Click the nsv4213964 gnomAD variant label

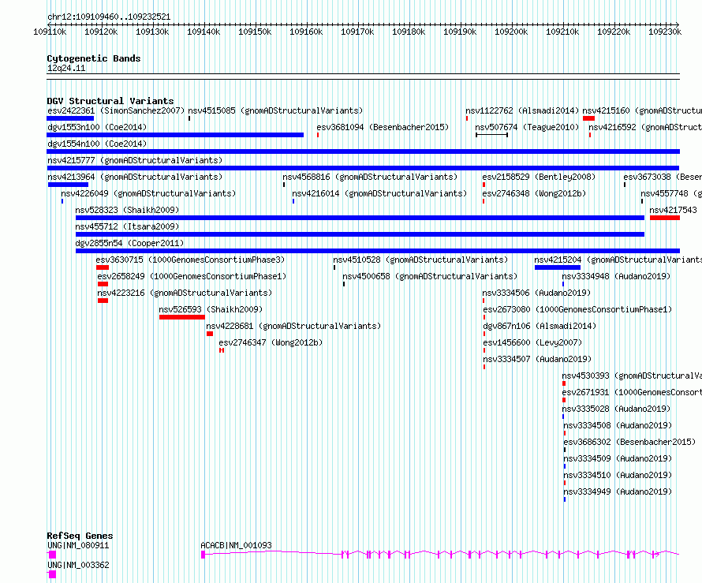coord(135,177)
